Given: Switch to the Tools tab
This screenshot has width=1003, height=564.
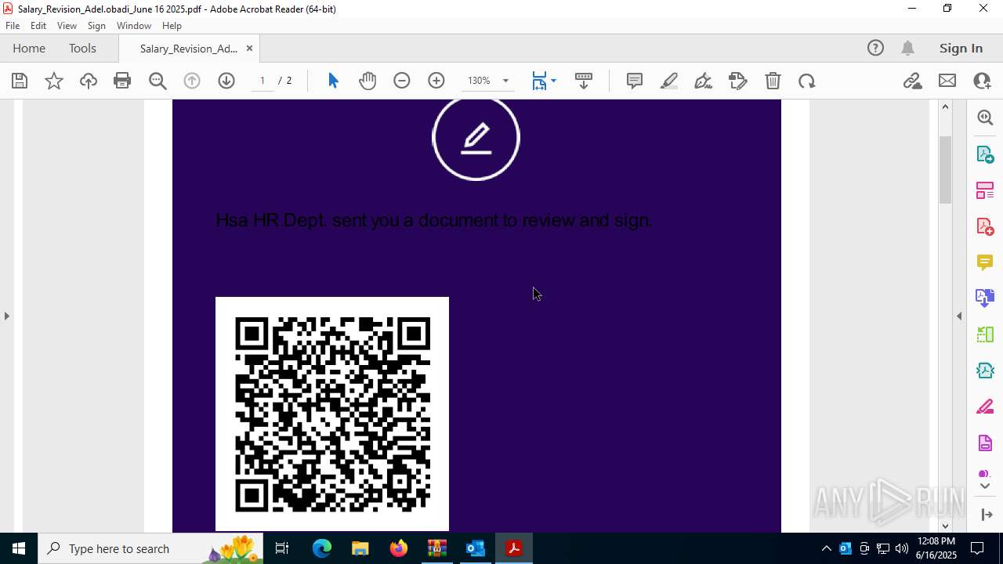Looking at the screenshot, I should (82, 48).
